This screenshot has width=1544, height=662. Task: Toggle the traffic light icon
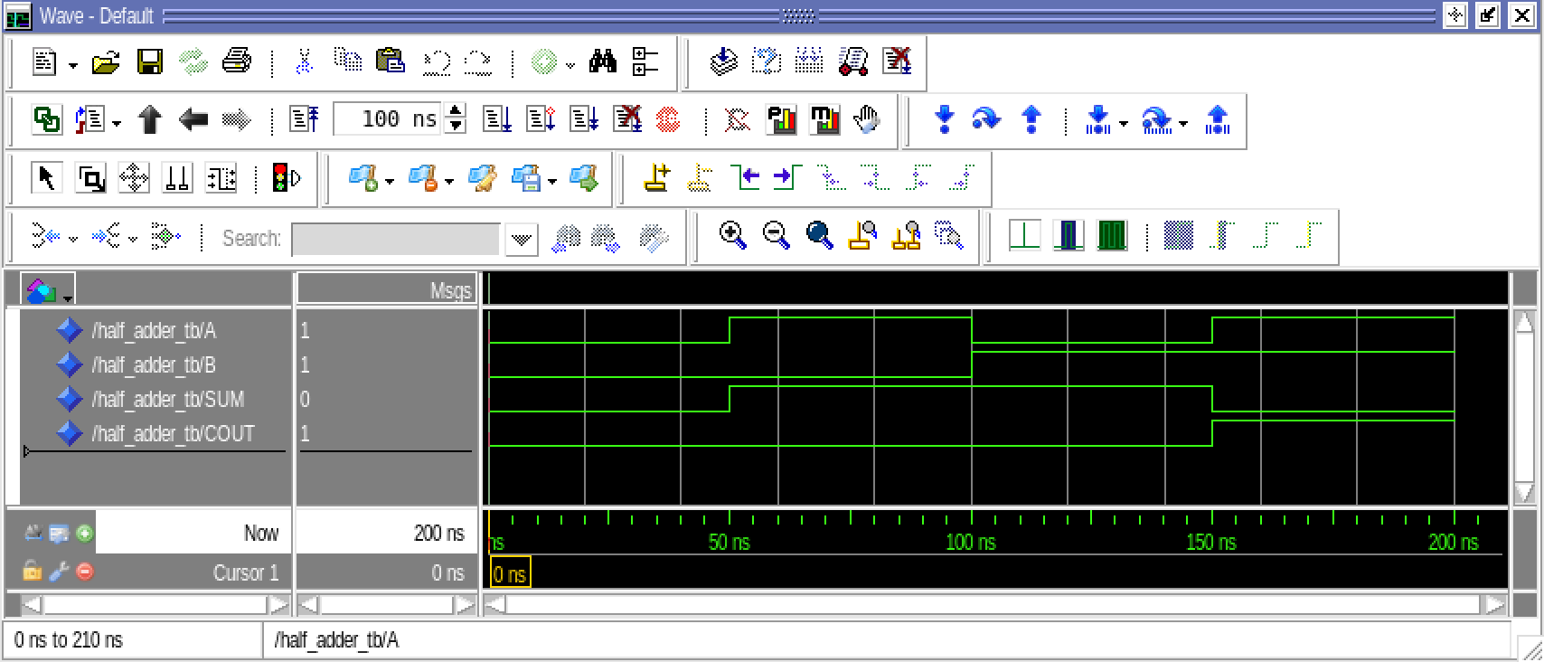point(286,178)
